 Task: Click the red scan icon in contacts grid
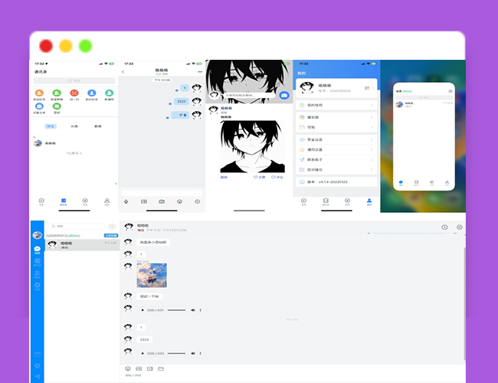74,93
